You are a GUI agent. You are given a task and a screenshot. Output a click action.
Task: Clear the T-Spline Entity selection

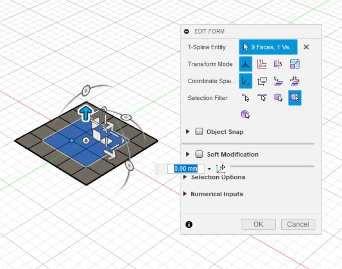(x=306, y=47)
